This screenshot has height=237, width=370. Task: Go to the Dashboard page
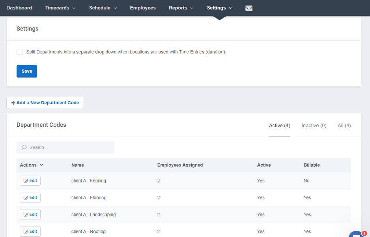point(19,8)
